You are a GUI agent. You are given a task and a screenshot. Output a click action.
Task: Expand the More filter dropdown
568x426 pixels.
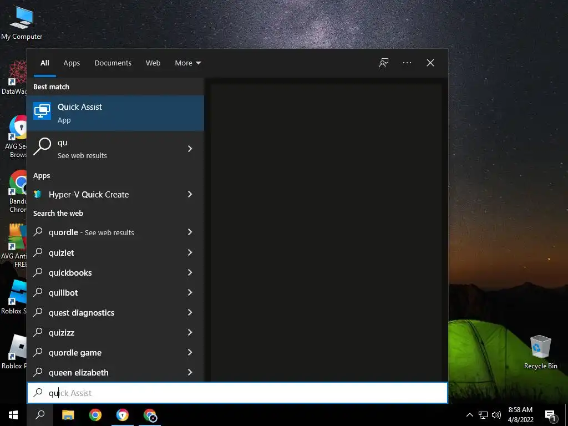187,63
